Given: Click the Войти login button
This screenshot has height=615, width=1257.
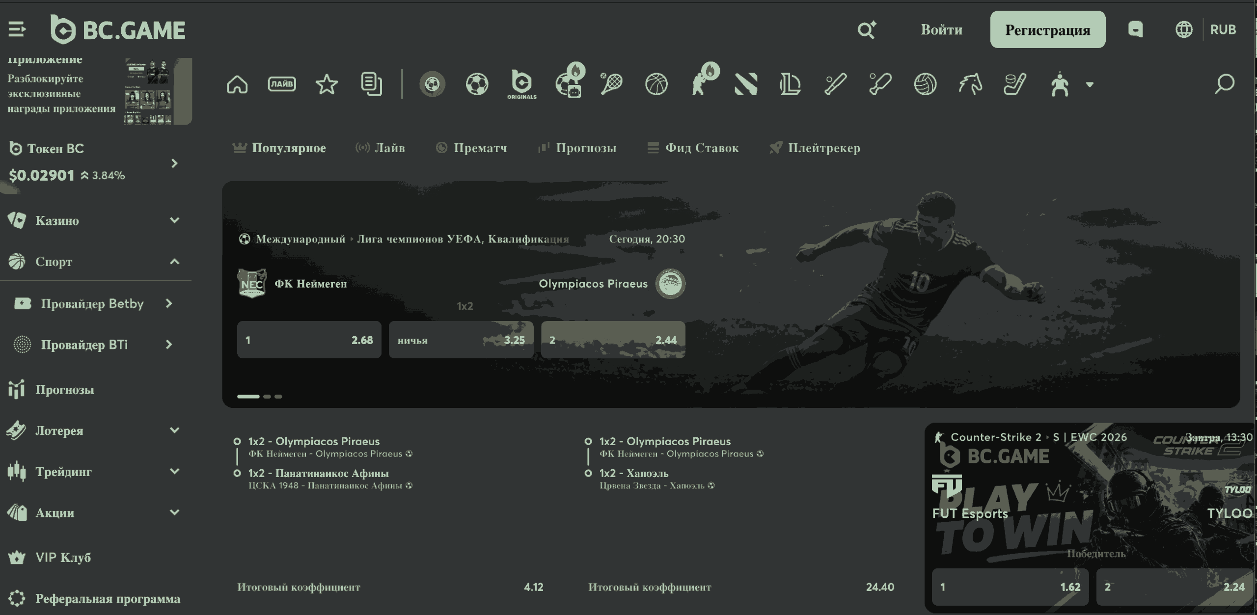Looking at the screenshot, I should pos(941,29).
